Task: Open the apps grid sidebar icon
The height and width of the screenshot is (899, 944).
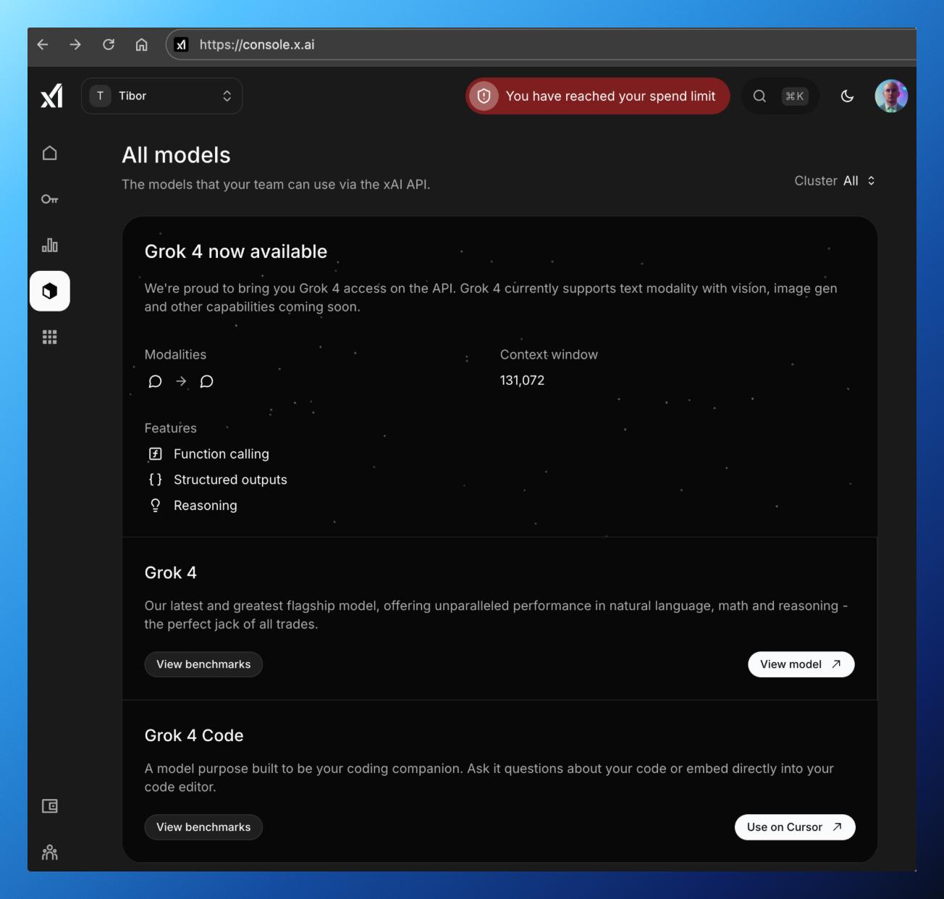Action: coord(50,337)
